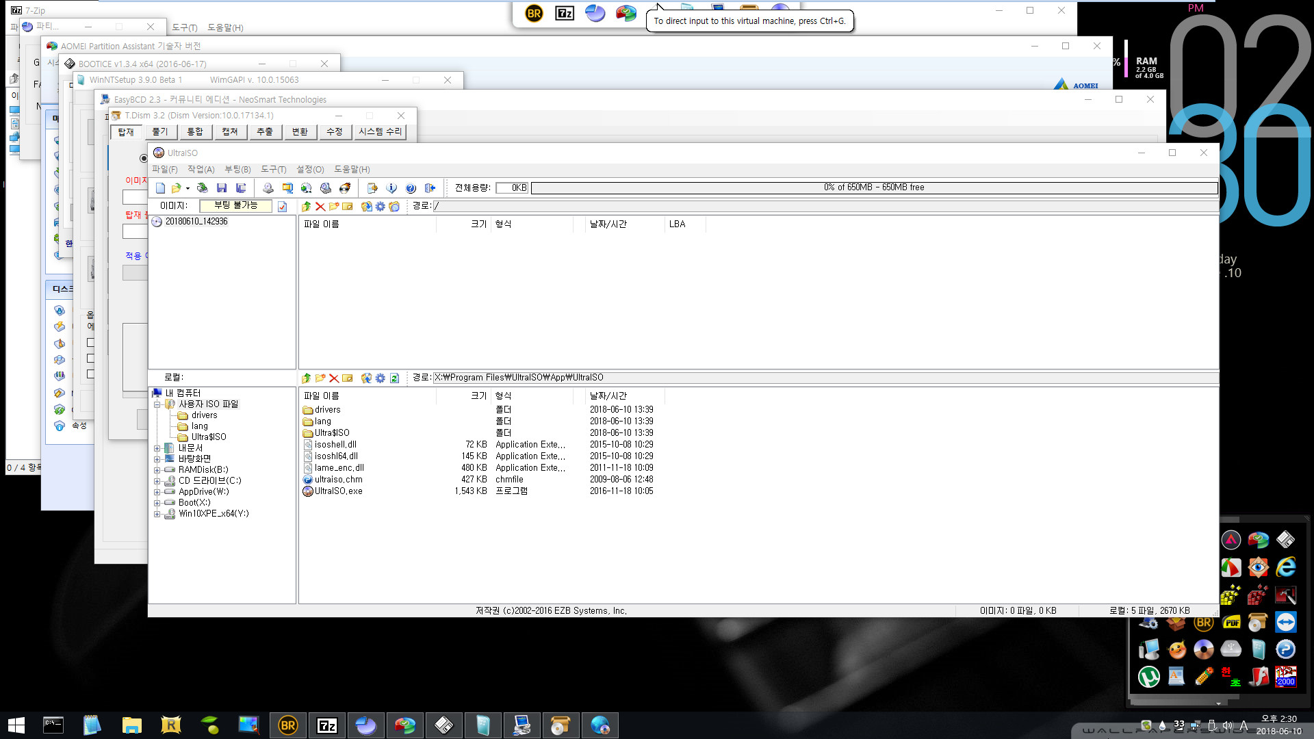Click Make CD/DVD image icon in UltraISO
Image resolution: width=1314 pixels, height=739 pixels.
click(x=268, y=187)
